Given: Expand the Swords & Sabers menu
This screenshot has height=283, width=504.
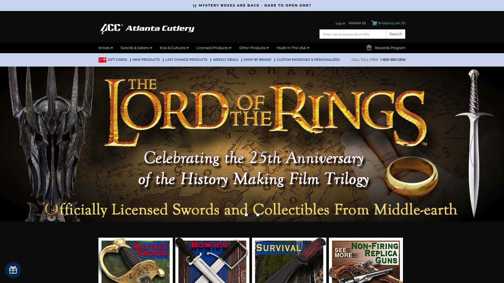Looking at the screenshot, I should 136,48.
